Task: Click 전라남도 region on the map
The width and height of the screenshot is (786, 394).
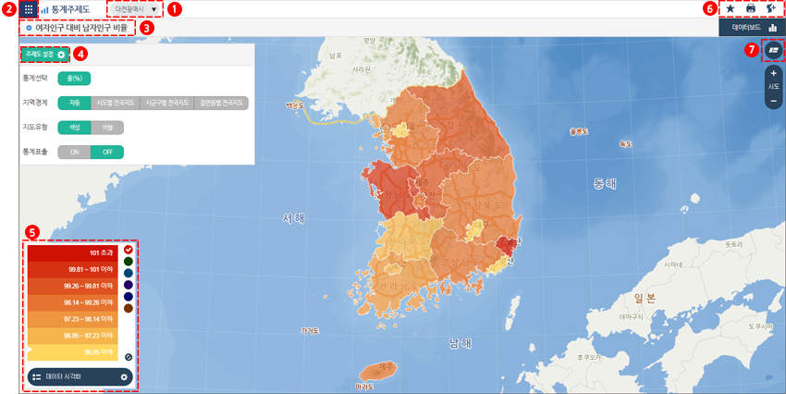Action: click(399, 287)
